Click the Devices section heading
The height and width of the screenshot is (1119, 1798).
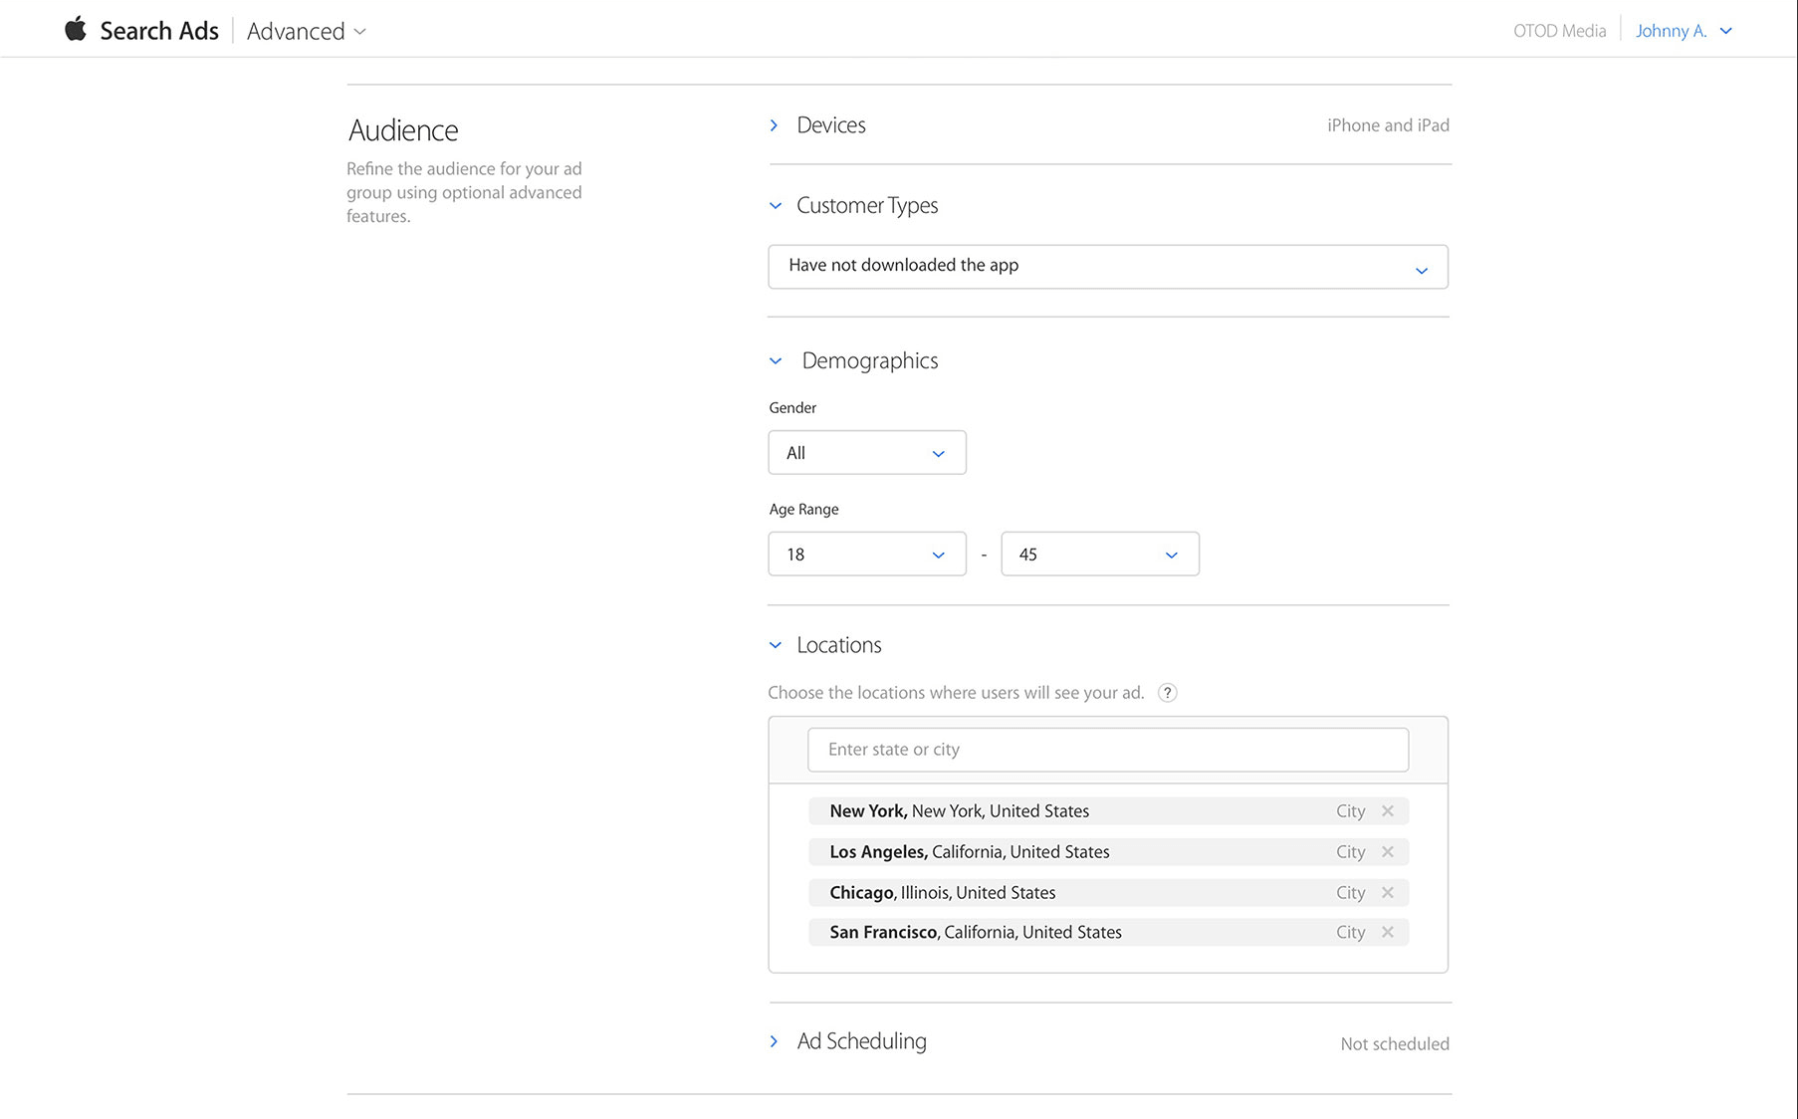(x=831, y=125)
